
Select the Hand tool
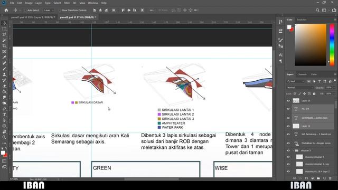pos(4,131)
